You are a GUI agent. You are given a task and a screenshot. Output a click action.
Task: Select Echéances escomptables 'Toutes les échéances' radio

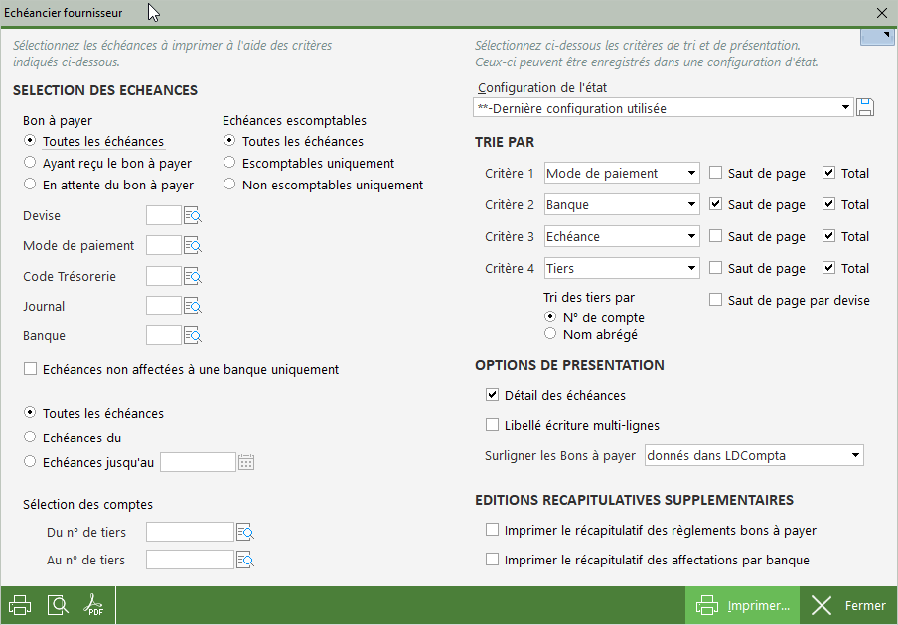[x=229, y=141]
